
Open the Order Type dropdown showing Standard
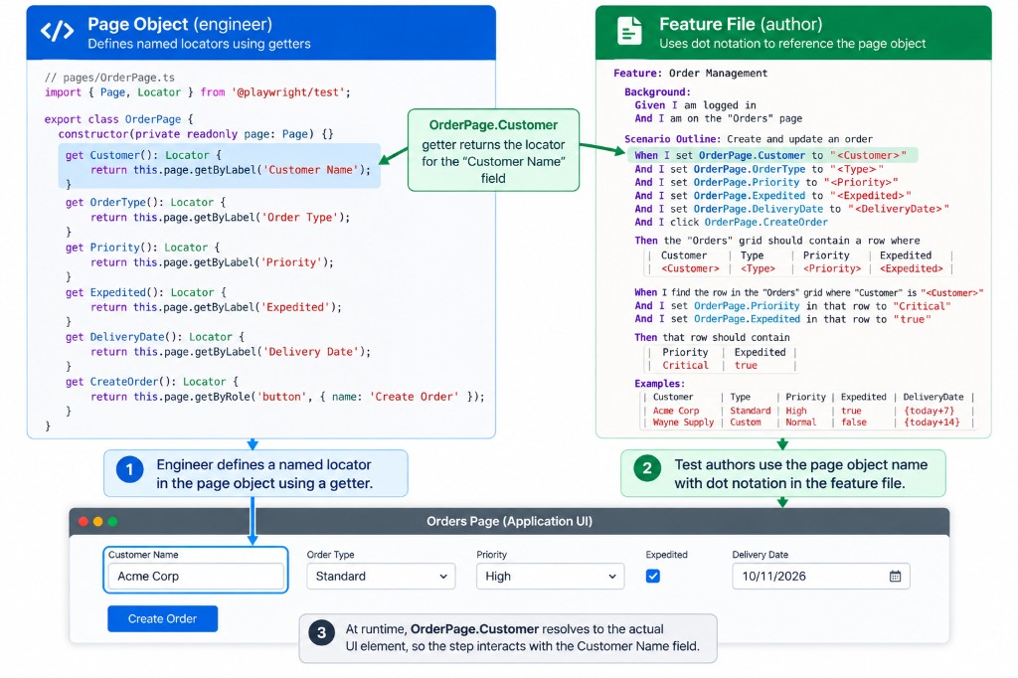tap(381, 576)
